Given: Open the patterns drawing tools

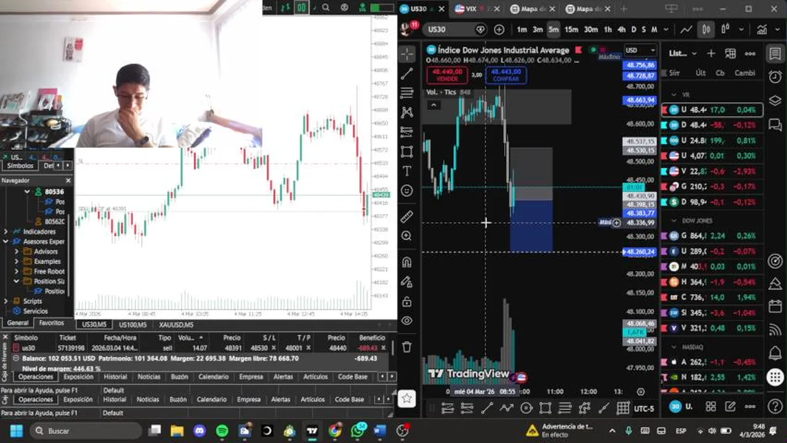Looking at the screenshot, I should coord(407,113).
